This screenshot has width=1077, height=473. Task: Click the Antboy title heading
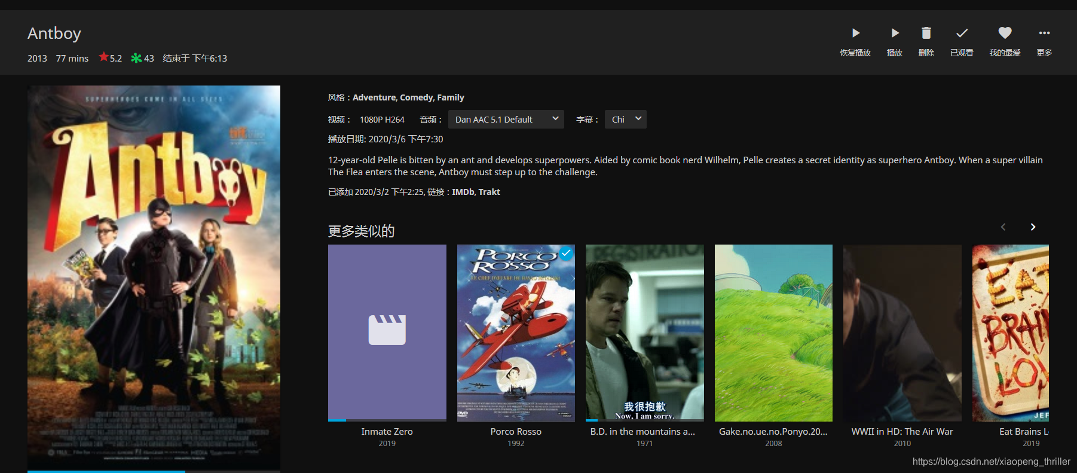pos(54,33)
